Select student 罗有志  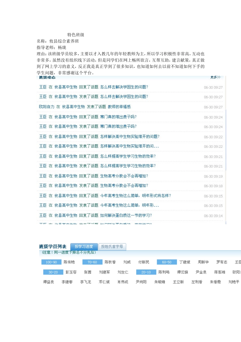click(x=222, y=262)
